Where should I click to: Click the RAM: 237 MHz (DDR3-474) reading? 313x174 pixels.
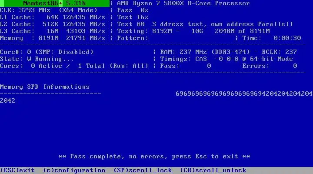pos(205,52)
